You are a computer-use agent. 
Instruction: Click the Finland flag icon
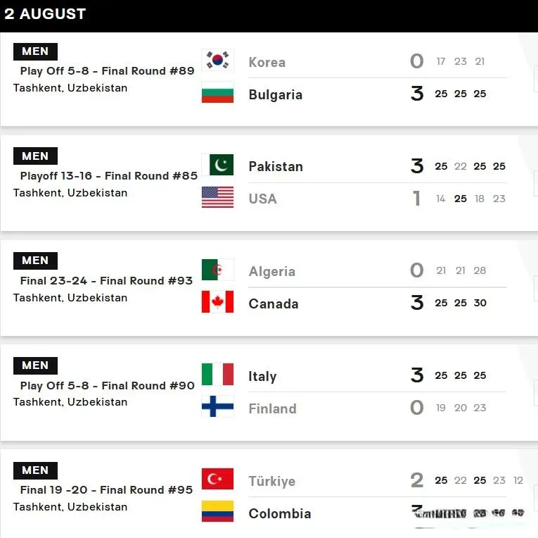pos(217,406)
